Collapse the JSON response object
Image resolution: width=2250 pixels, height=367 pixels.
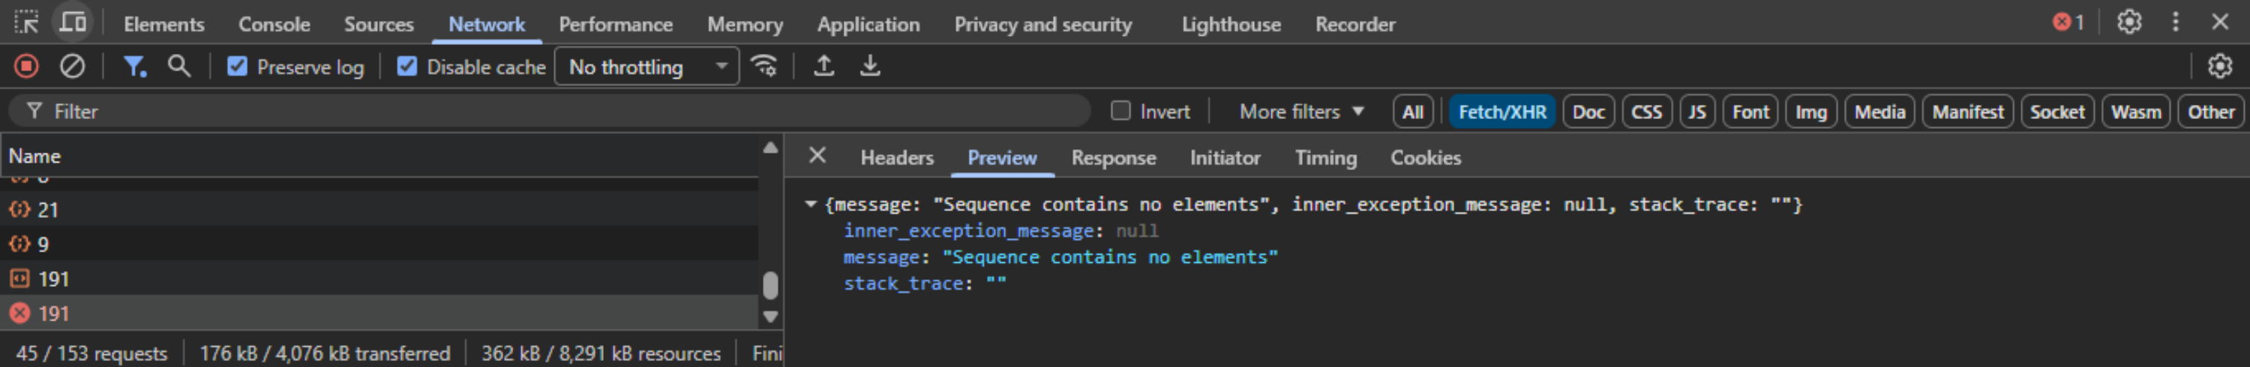pyautogui.click(x=811, y=205)
